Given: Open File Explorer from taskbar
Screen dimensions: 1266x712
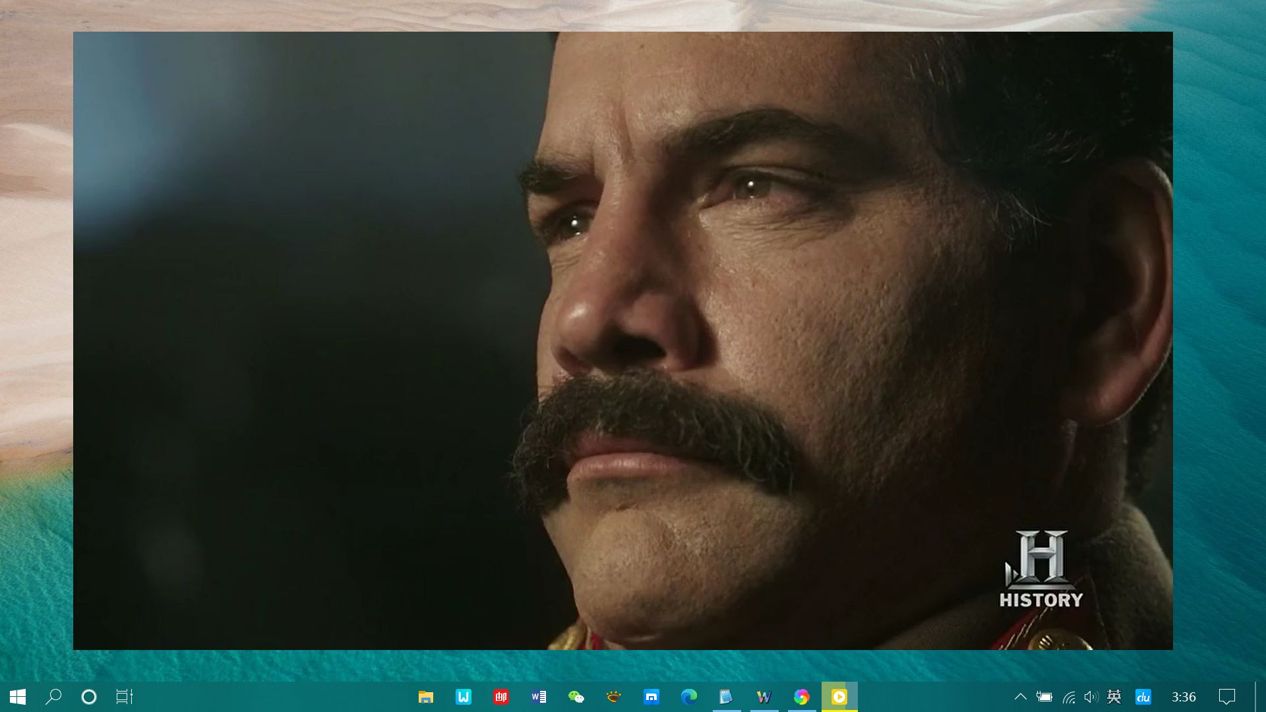Looking at the screenshot, I should [426, 697].
